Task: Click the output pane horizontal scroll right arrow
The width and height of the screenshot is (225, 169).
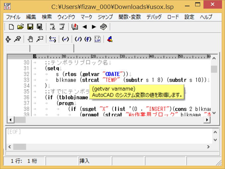Action: pyautogui.click(x=208, y=147)
